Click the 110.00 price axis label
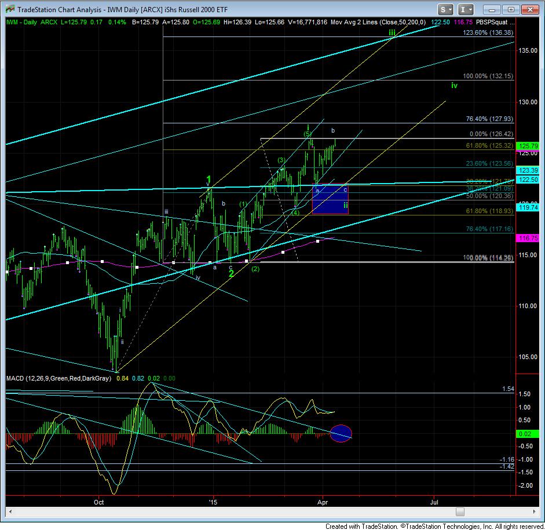 528,306
